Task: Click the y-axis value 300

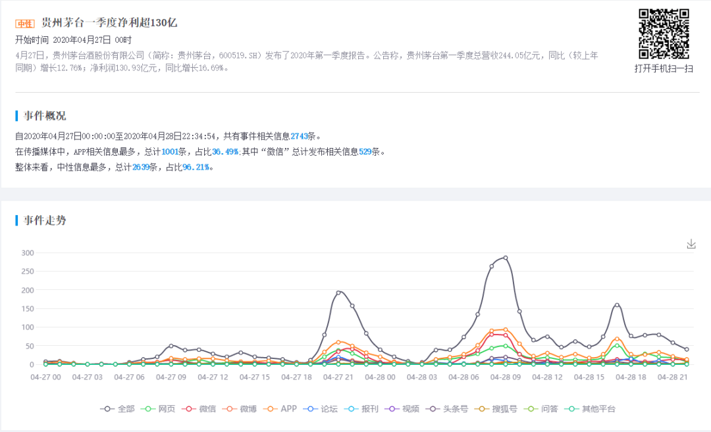Action: coord(28,253)
